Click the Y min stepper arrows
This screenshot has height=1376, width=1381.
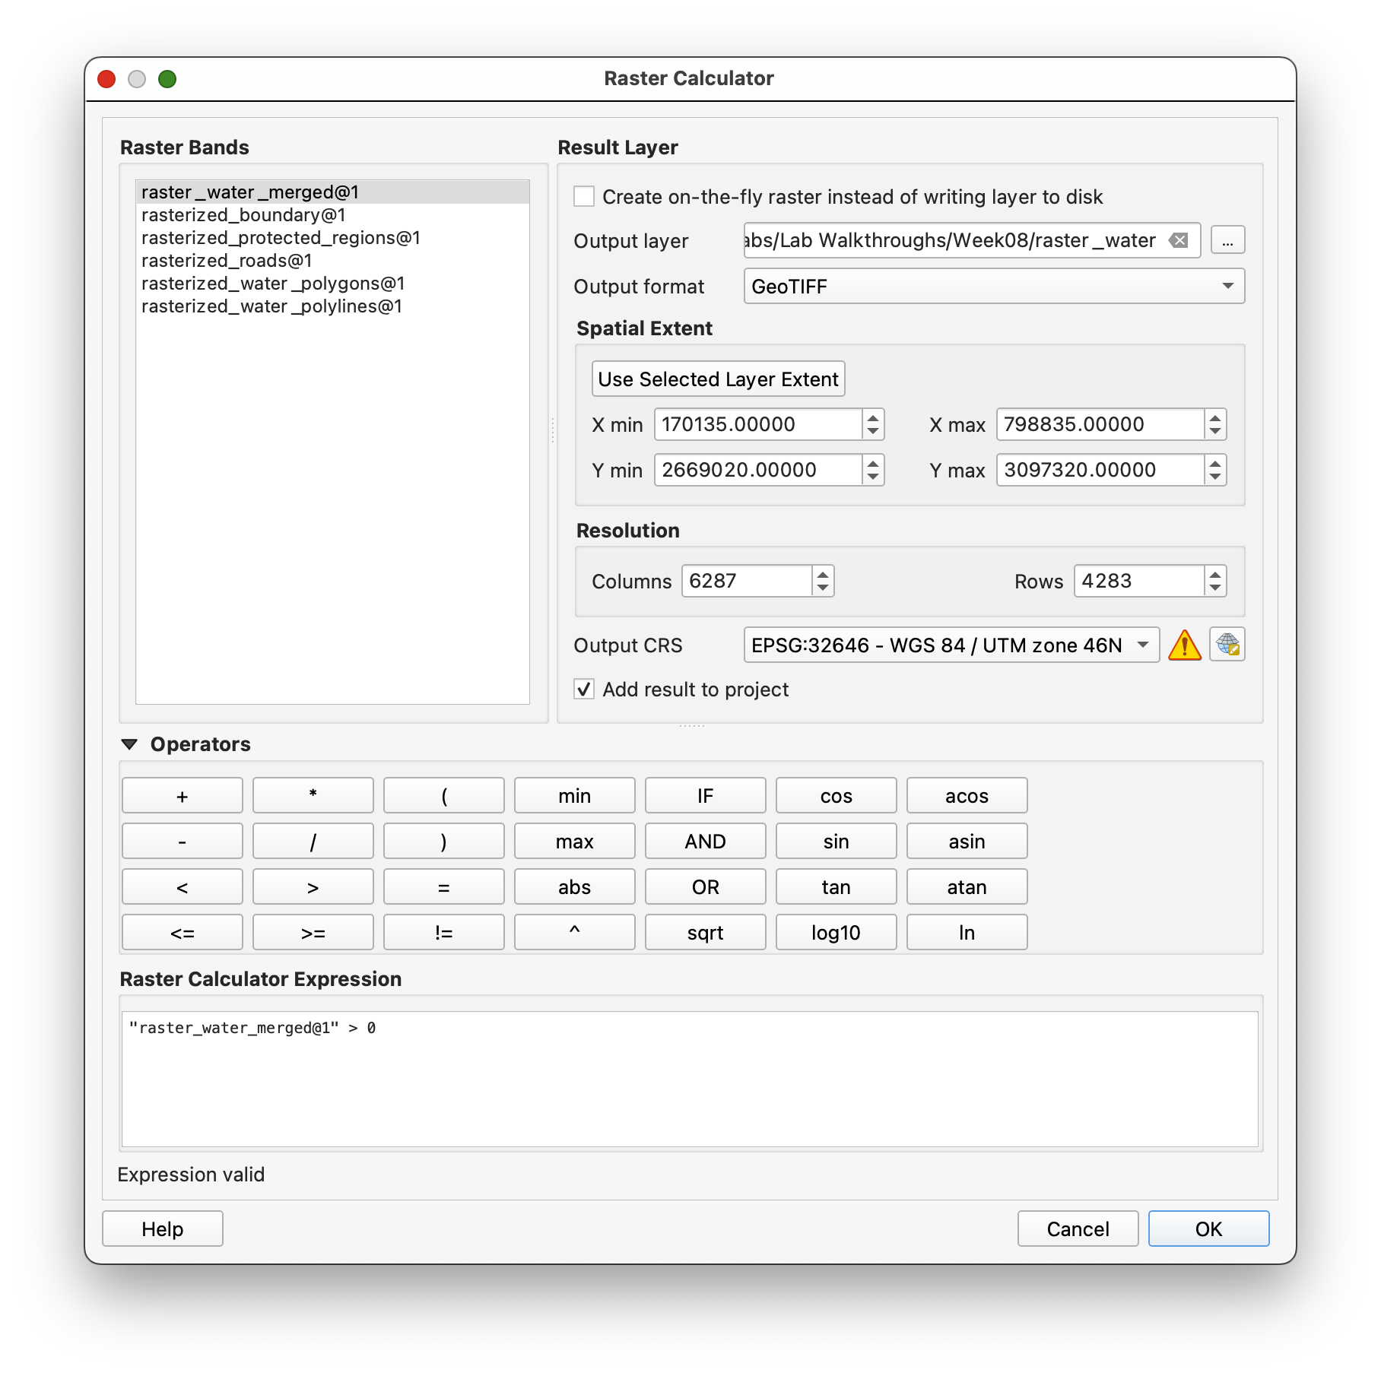tap(873, 470)
